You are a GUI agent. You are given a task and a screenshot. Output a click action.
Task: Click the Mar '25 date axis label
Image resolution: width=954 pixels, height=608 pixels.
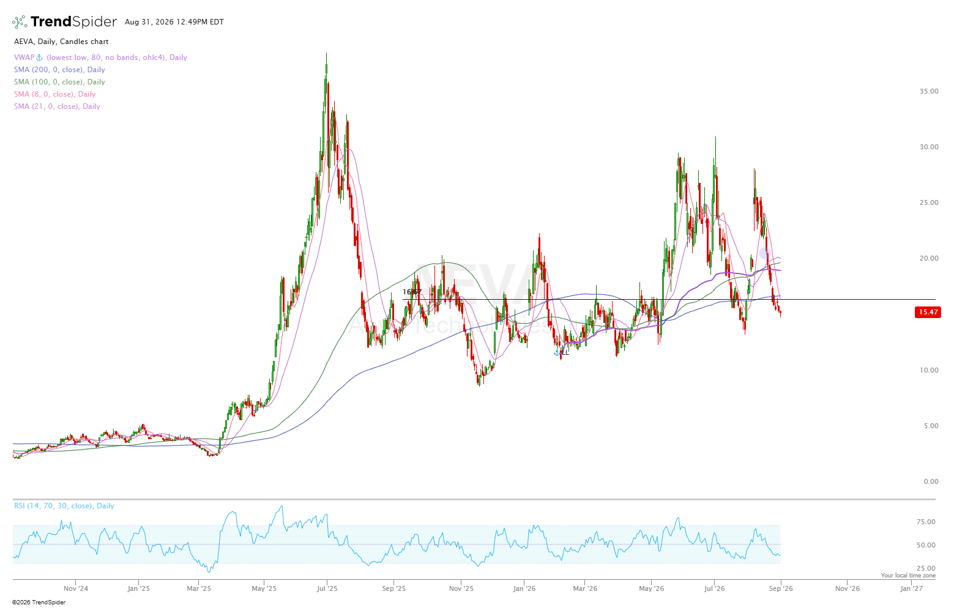pyautogui.click(x=199, y=589)
